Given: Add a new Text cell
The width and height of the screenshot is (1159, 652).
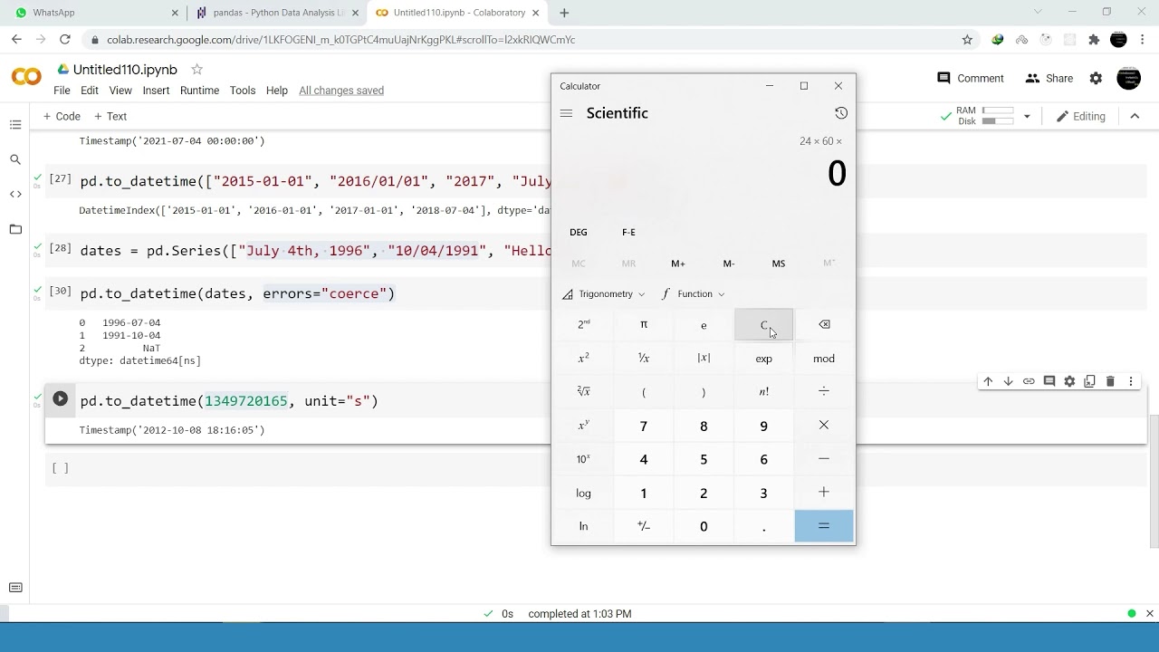Looking at the screenshot, I should coord(110,116).
